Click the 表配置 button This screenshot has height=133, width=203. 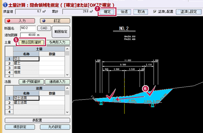(38, 120)
